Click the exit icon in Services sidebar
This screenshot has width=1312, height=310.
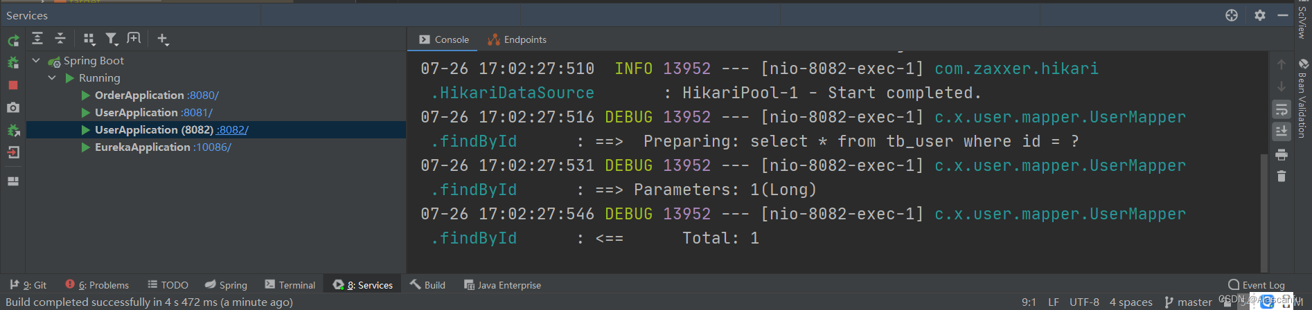click(13, 153)
